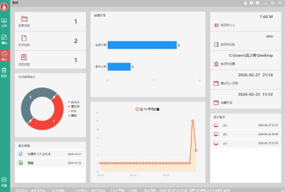
Task: Click the last data point on line chart
Action: [x=196, y=150]
